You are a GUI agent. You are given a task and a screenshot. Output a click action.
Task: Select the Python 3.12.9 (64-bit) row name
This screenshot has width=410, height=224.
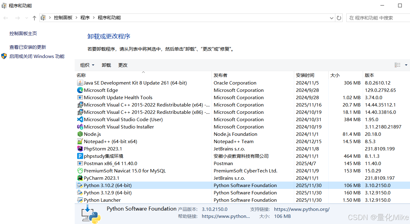coord(108,193)
